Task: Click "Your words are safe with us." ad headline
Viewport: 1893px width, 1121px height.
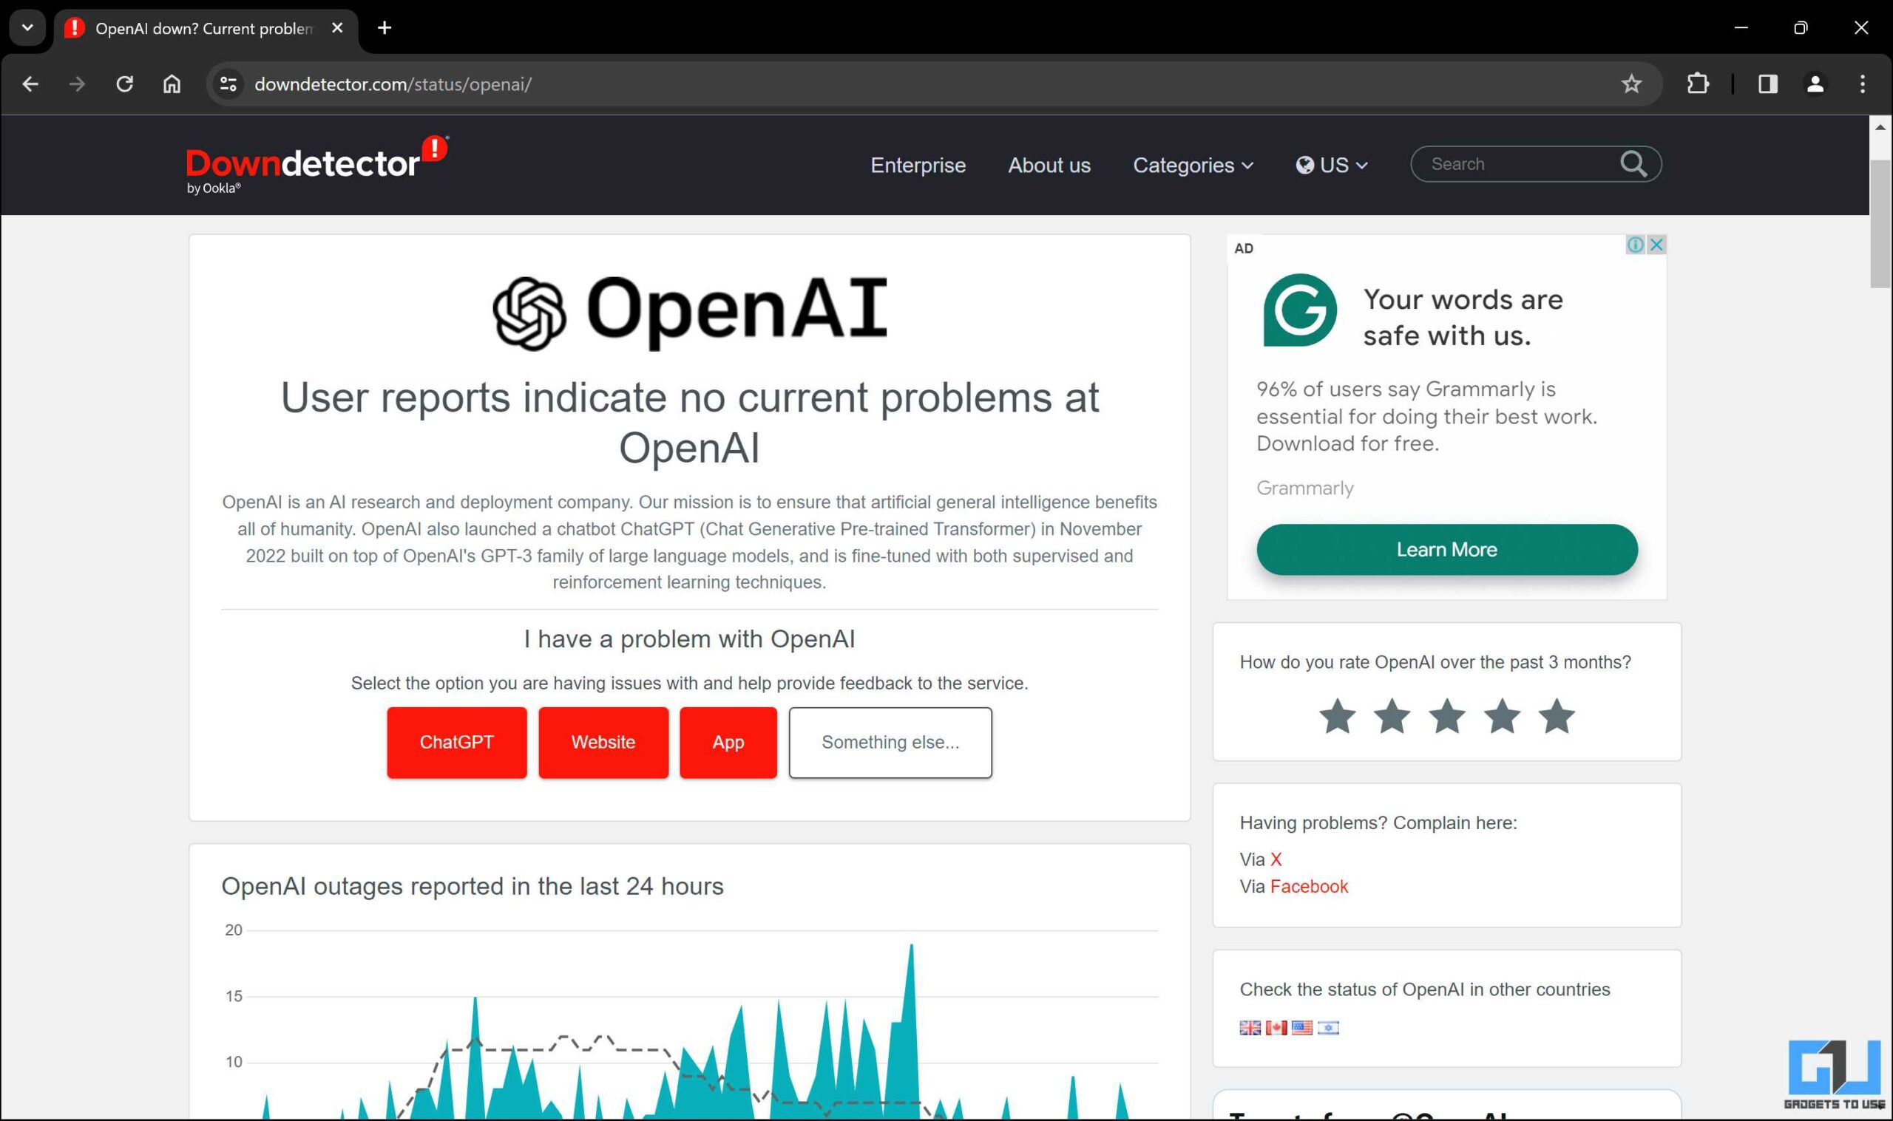Action: coord(1462,318)
